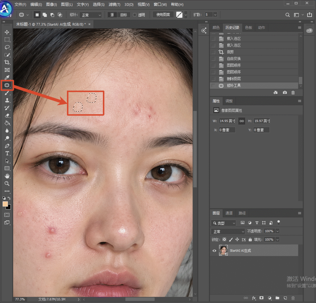The height and width of the screenshot is (303, 316).
Task: Select the Eyedropper tool
Action: point(7,78)
